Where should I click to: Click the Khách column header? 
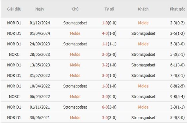coord(143,9)
